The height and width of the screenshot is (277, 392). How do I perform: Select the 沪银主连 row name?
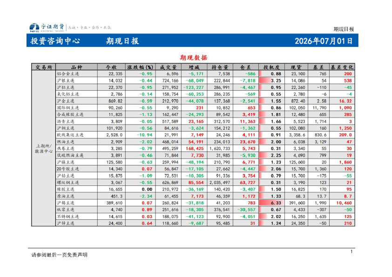66,80
